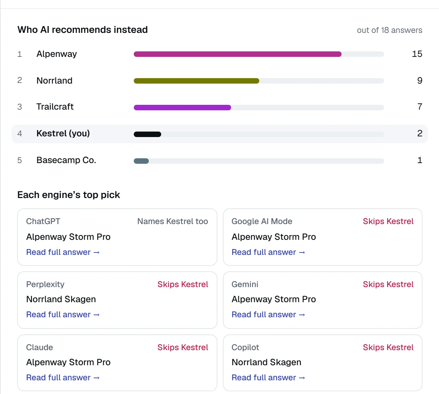Click the Trailcraft purple progress bar
Screen dimensions: 439x394
click(182, 108)
